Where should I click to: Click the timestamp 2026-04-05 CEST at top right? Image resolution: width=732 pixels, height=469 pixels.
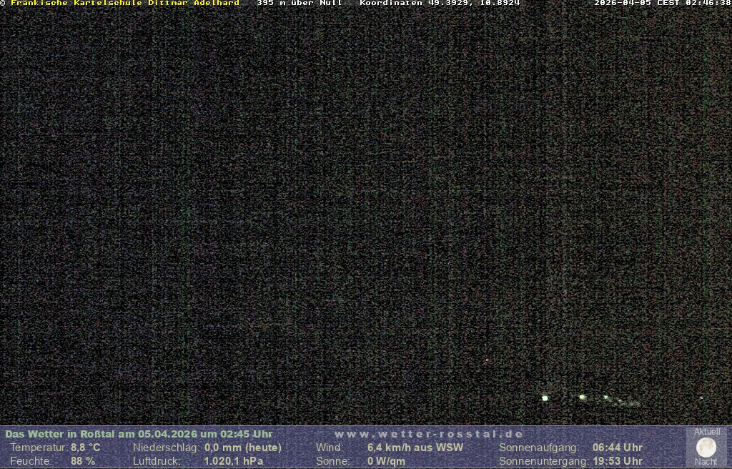click(663, 3)
